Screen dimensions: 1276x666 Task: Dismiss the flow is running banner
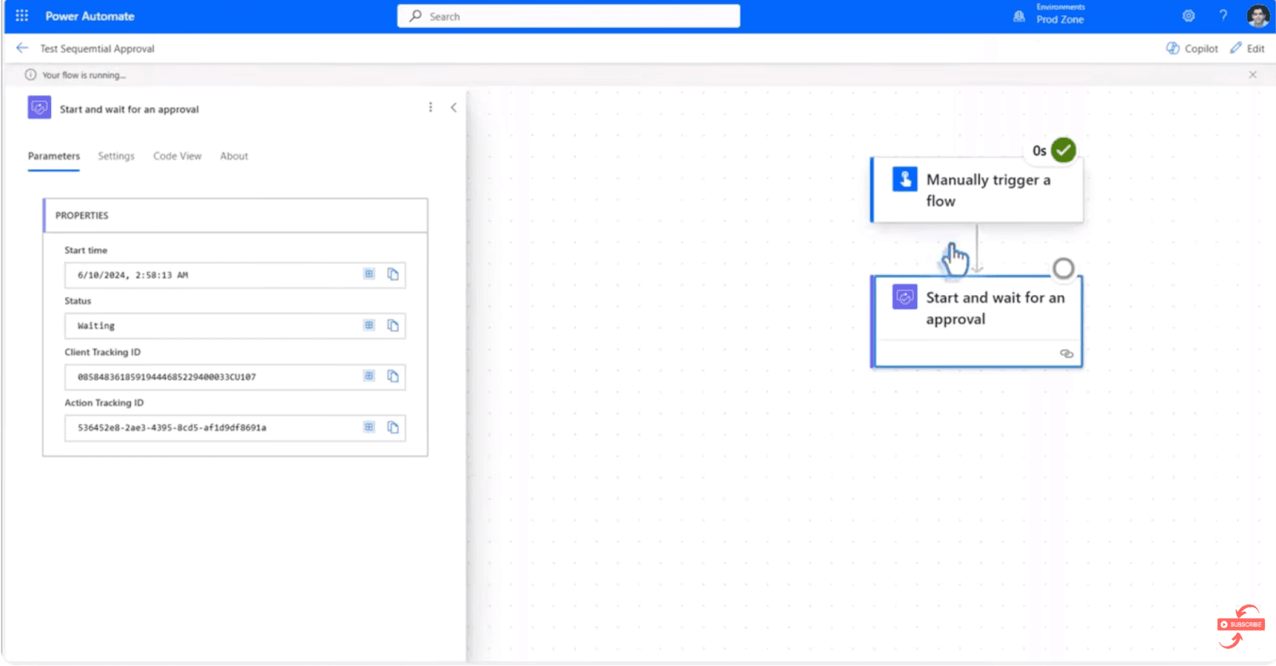[x=1253, y=75]
